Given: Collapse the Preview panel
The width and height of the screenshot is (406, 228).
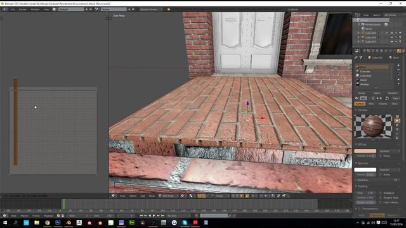Looking at the screenshot, I should [x=357, y=110].
